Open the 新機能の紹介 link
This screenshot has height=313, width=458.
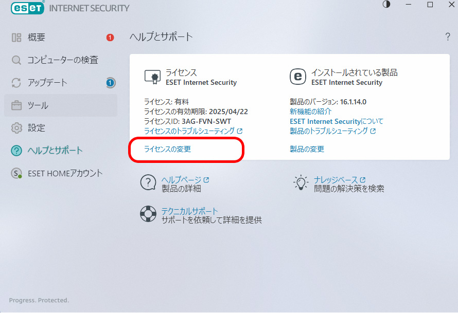(x=310, y=112)
